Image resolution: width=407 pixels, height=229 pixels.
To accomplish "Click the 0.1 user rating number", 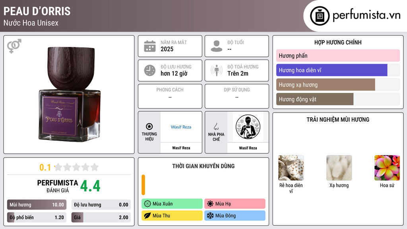I will click(x=45, y=167).
